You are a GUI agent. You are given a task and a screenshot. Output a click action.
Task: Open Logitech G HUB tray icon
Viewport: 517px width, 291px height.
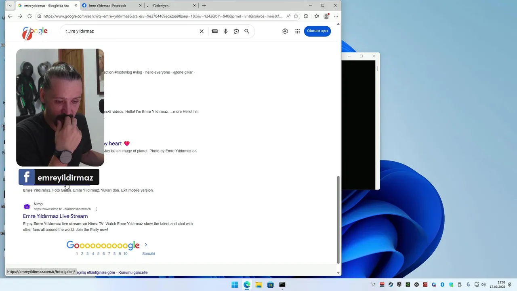point(416,285)
